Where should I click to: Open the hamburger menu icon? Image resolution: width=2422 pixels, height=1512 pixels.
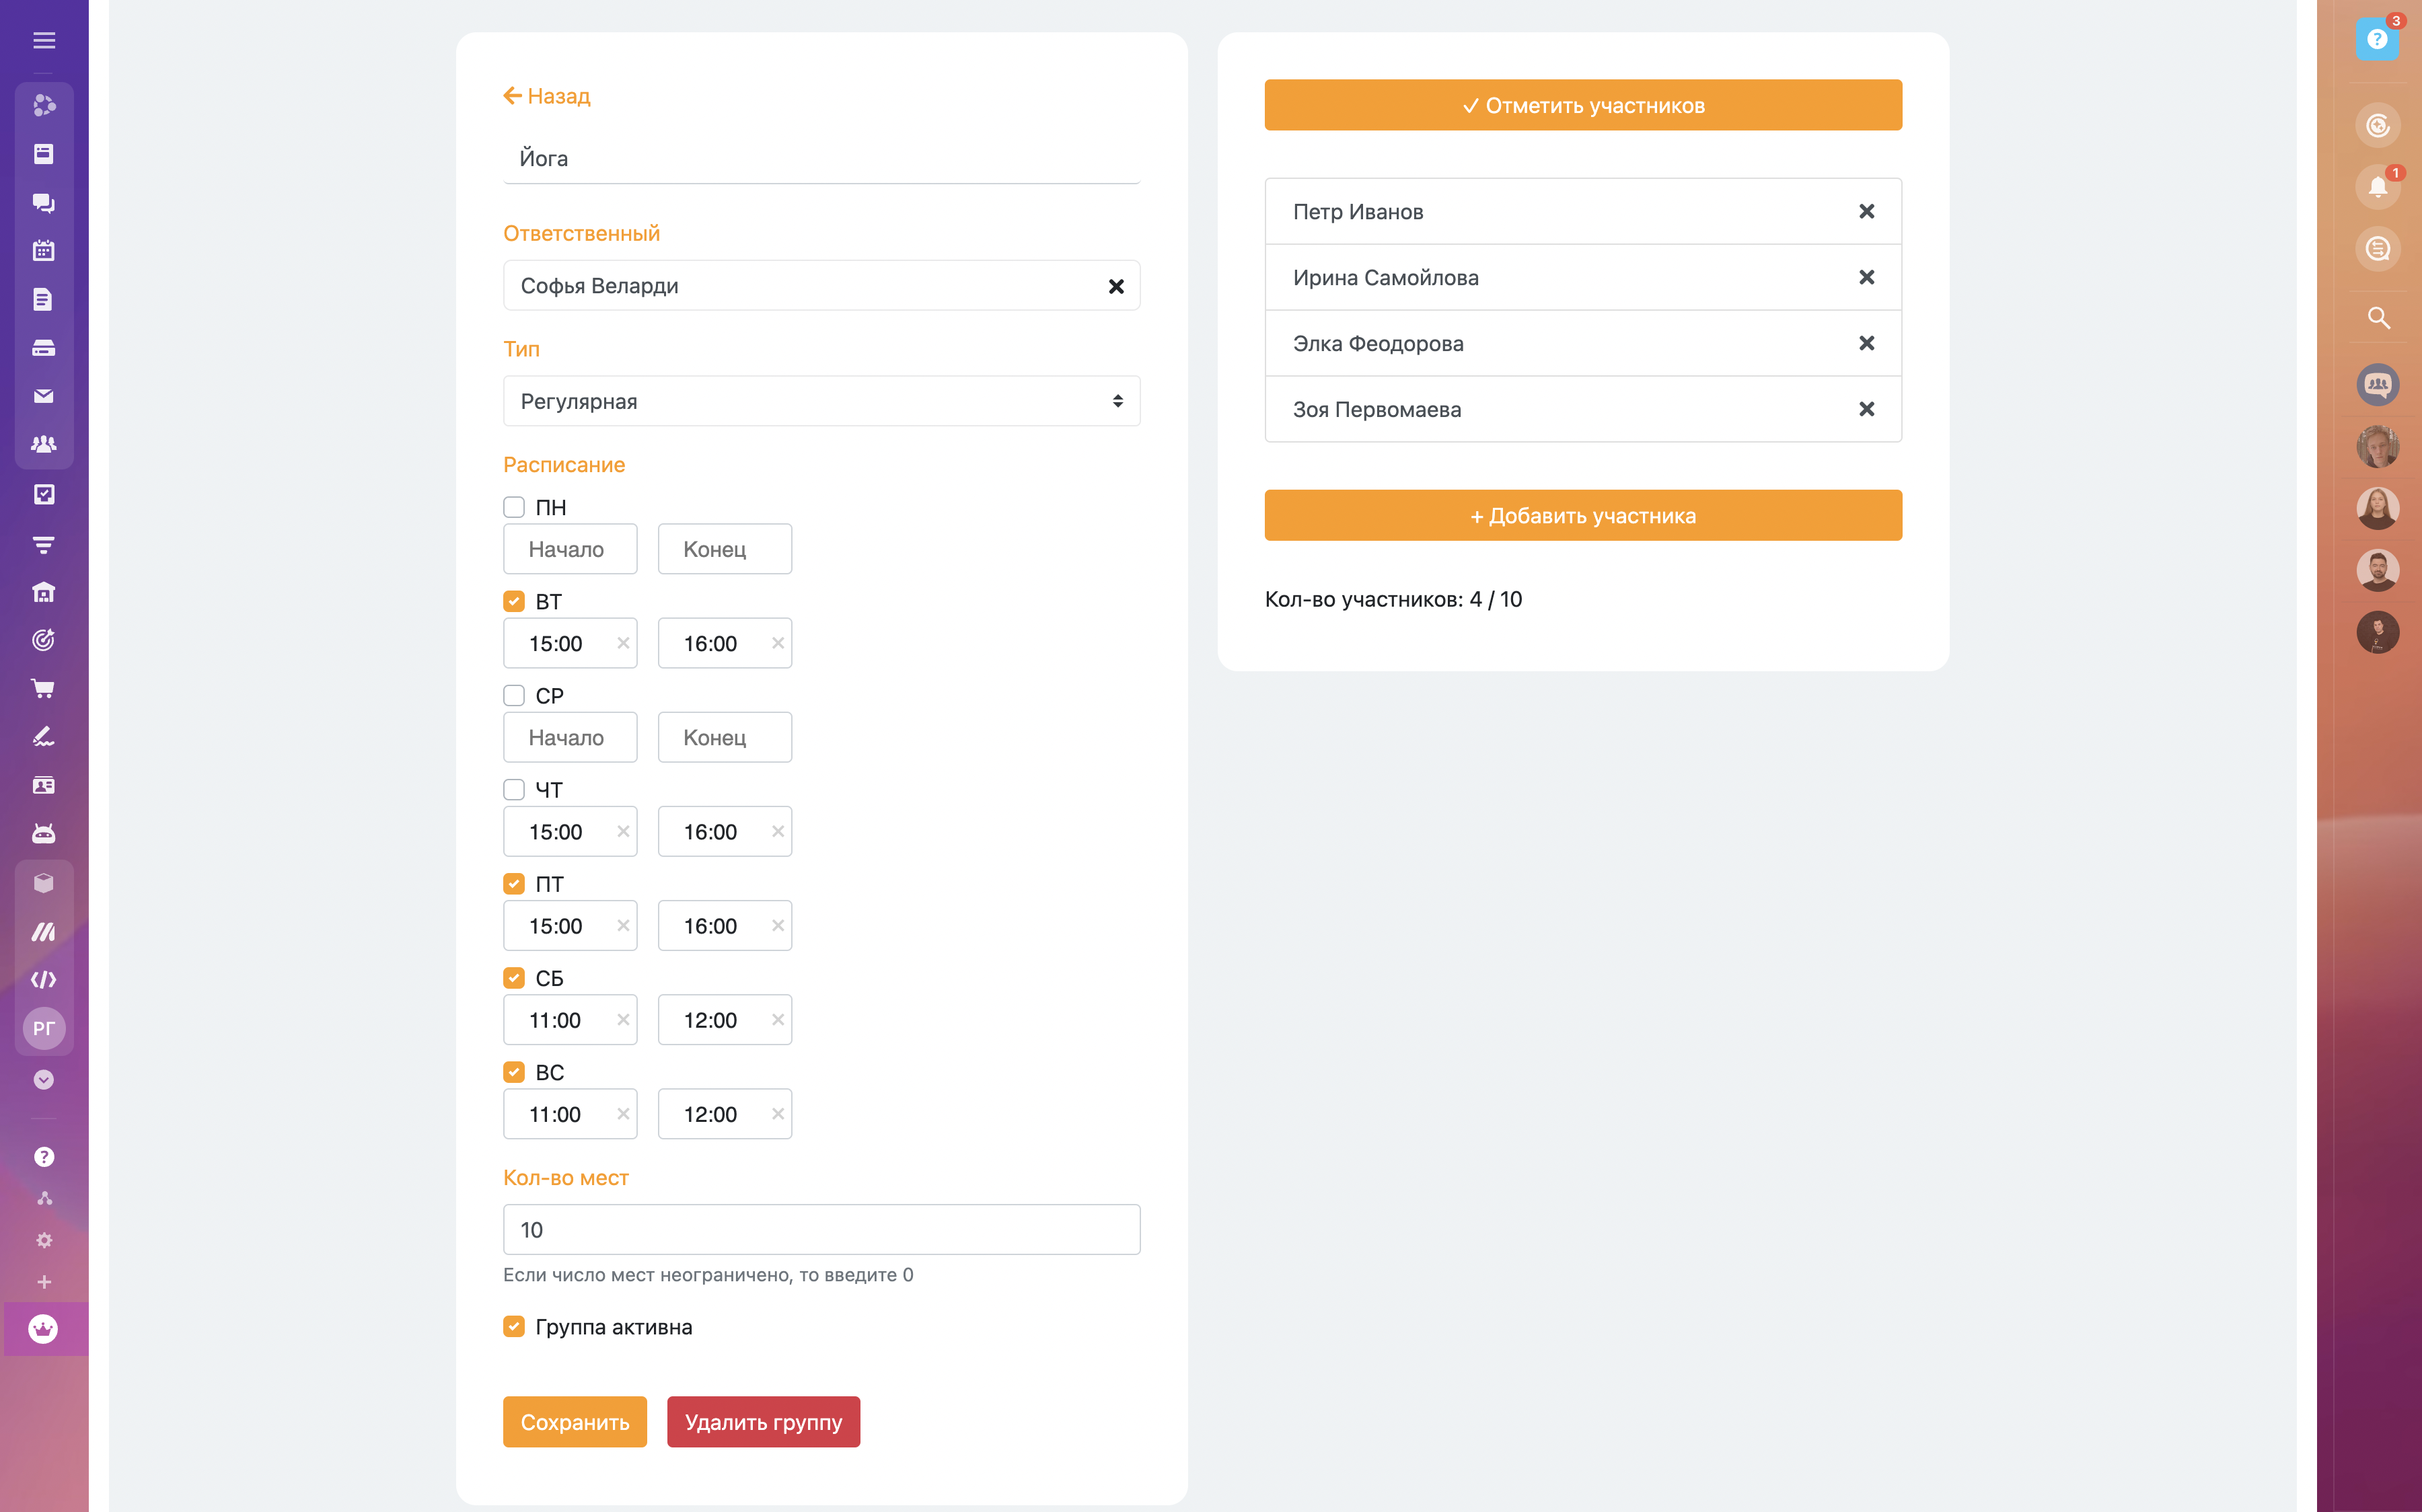point(43,40)
